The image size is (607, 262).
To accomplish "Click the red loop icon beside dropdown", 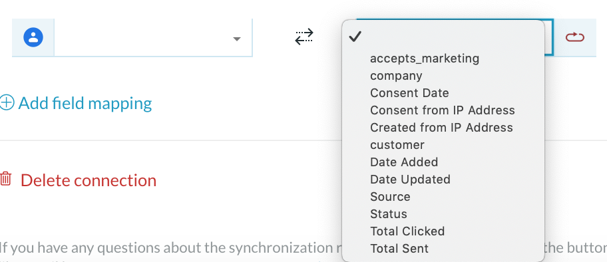I will click(x=575, y=37).
